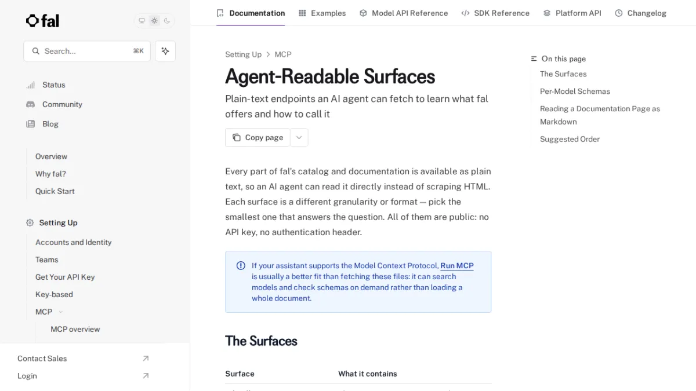Click What it contains column header
This screenshot has height=391, width=696.
click(368, 374)
